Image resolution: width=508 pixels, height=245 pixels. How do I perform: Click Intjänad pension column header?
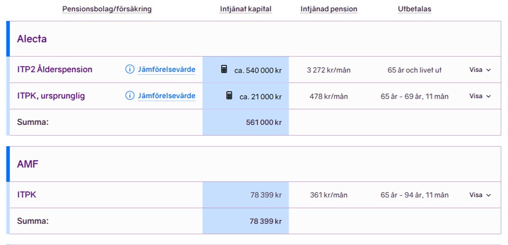[329, 9]
